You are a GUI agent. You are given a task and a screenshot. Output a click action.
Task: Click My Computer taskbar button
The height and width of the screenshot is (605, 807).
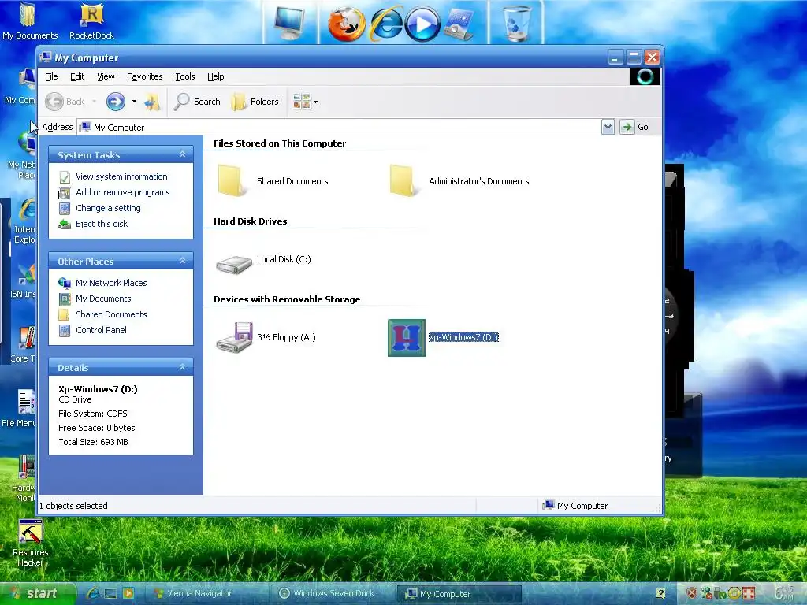coord(459,594)
